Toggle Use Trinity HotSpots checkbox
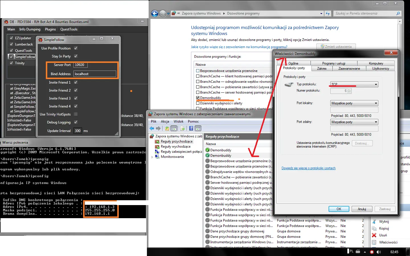 coord(76,114)
